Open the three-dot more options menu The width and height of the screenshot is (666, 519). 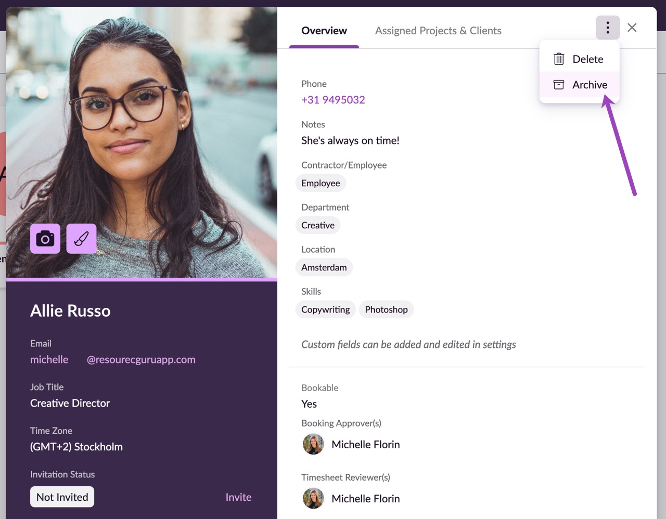(x=608, y=28)
